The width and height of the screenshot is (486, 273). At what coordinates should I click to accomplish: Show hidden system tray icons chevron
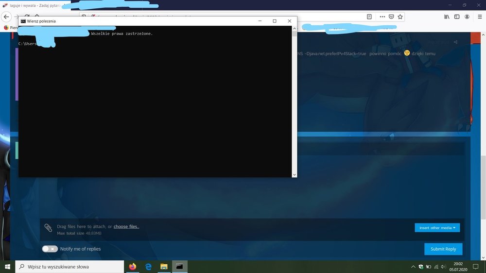(x=413, y=267)
